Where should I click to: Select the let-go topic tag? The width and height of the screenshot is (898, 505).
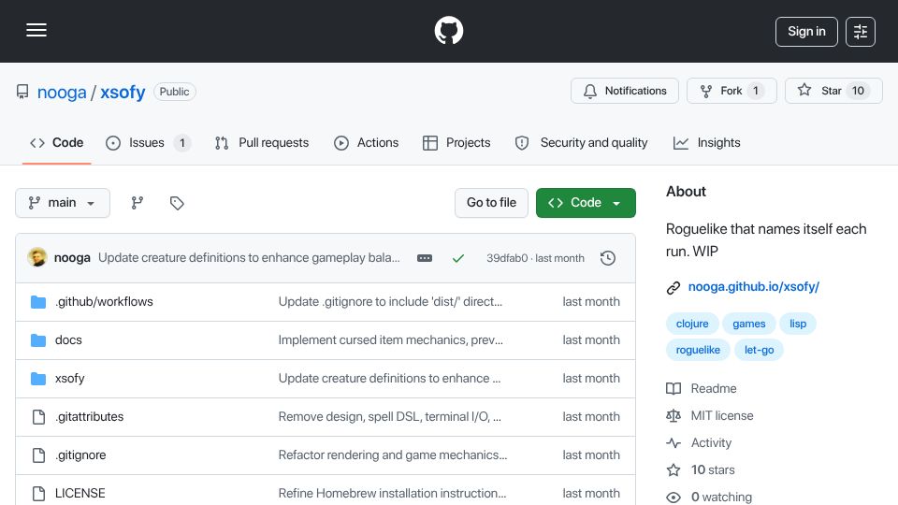[759, 350]
